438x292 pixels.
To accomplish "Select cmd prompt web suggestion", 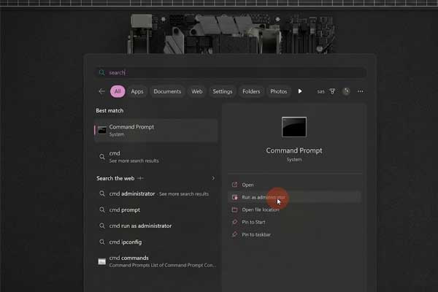I will (156, 210).
